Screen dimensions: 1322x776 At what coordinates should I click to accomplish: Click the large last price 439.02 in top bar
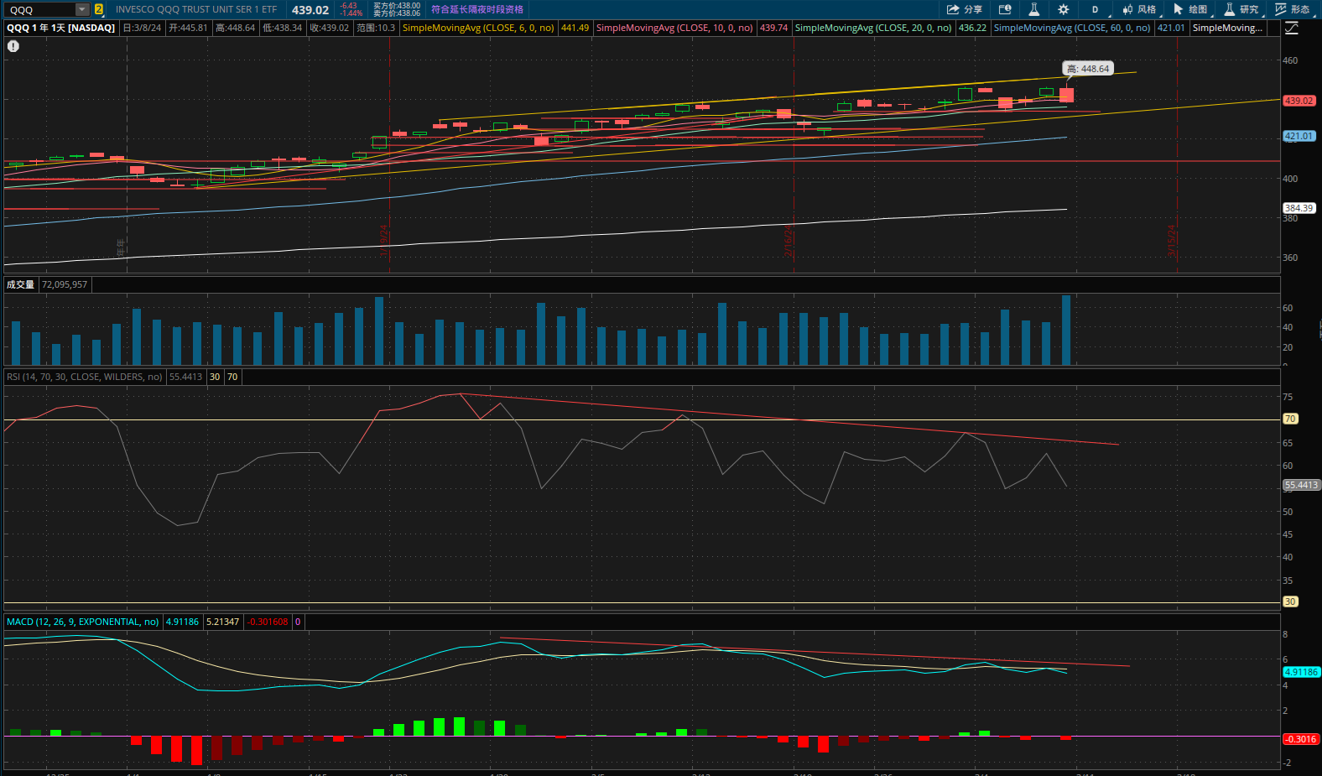click(x=310, y=10)
